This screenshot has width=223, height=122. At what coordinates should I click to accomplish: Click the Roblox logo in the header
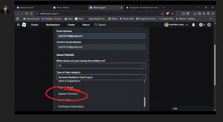[x=24, y=25]
